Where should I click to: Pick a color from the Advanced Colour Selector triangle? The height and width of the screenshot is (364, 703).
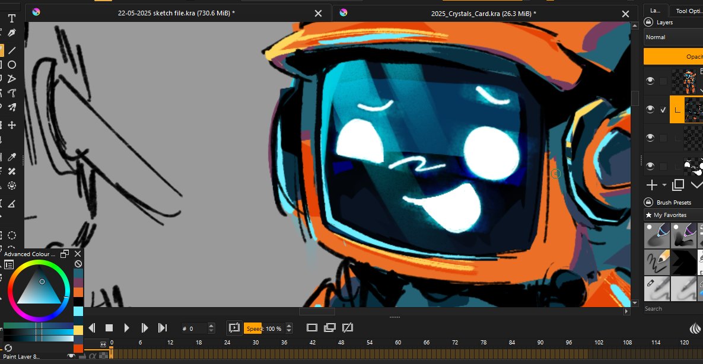click(x=39, y=290)
